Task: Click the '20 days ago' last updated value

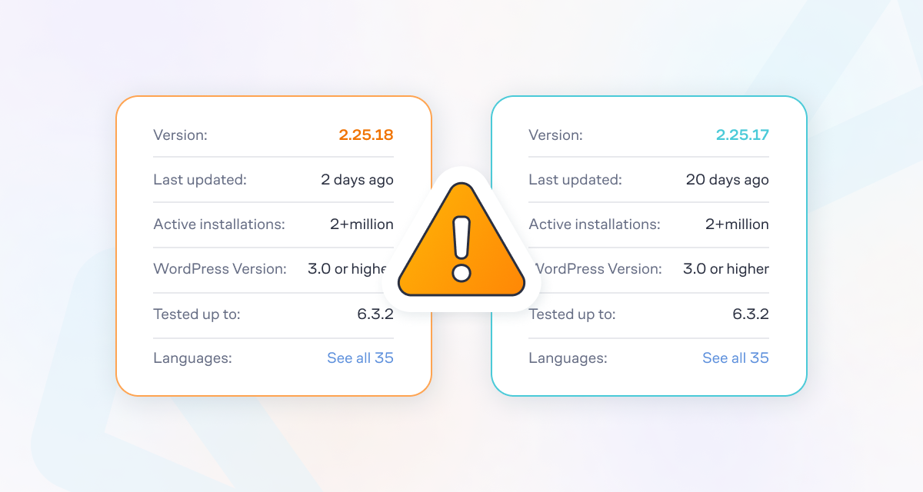Action: (728, 180)
